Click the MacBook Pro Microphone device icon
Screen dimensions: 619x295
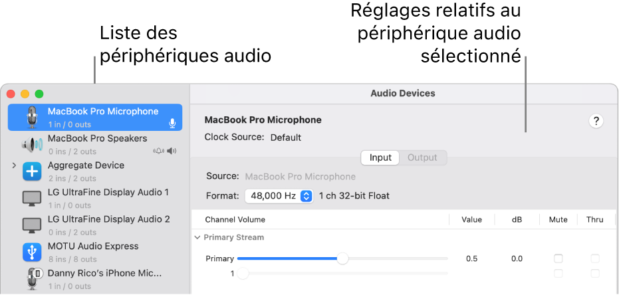pos(32,117)
